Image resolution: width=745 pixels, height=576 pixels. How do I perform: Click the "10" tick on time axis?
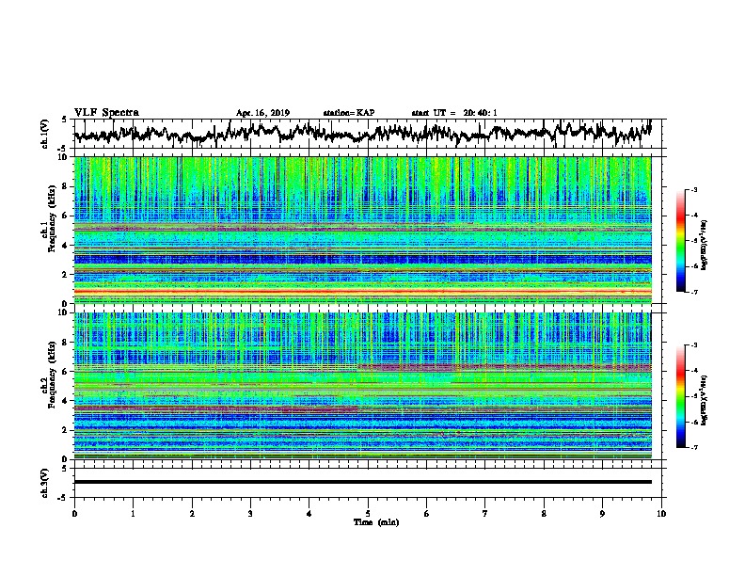click(x=661, y=514)
